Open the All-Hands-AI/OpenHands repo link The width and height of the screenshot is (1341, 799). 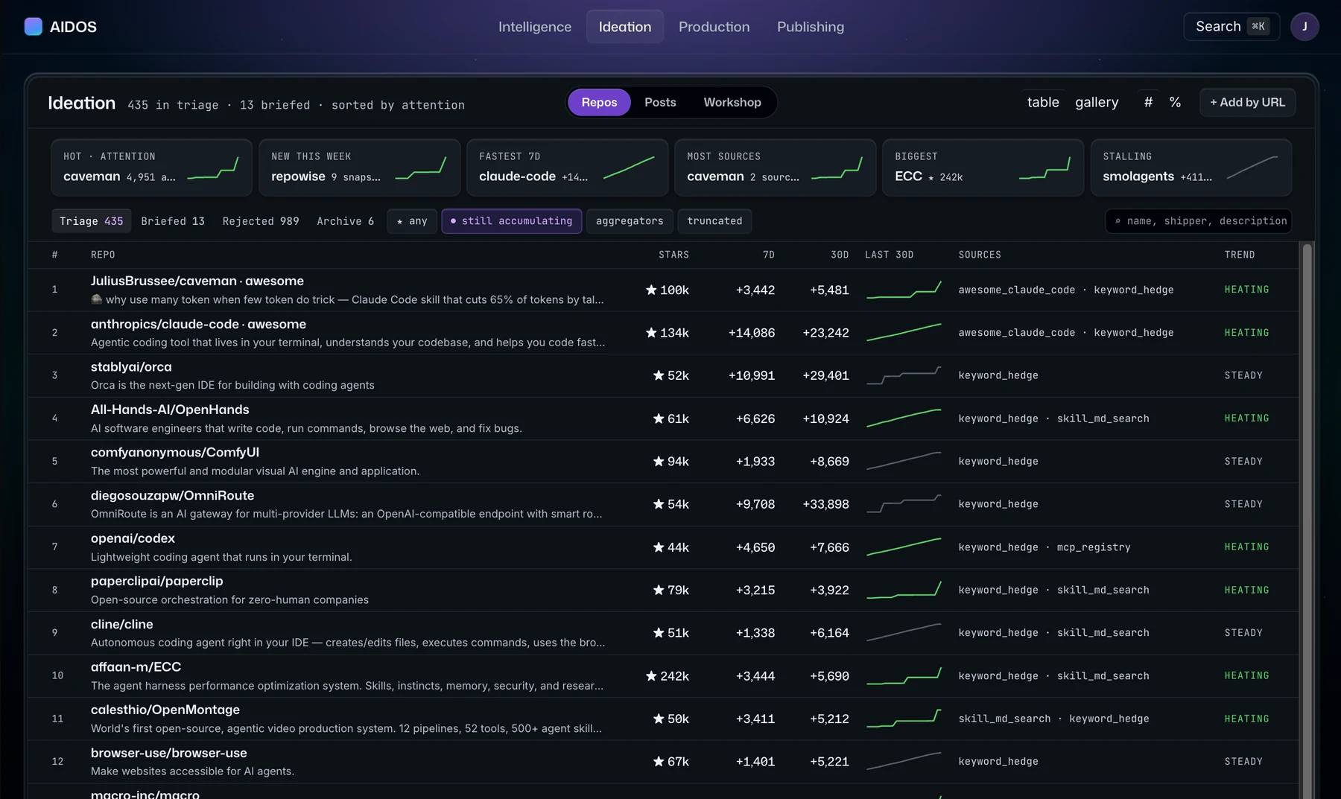(170, 410)
